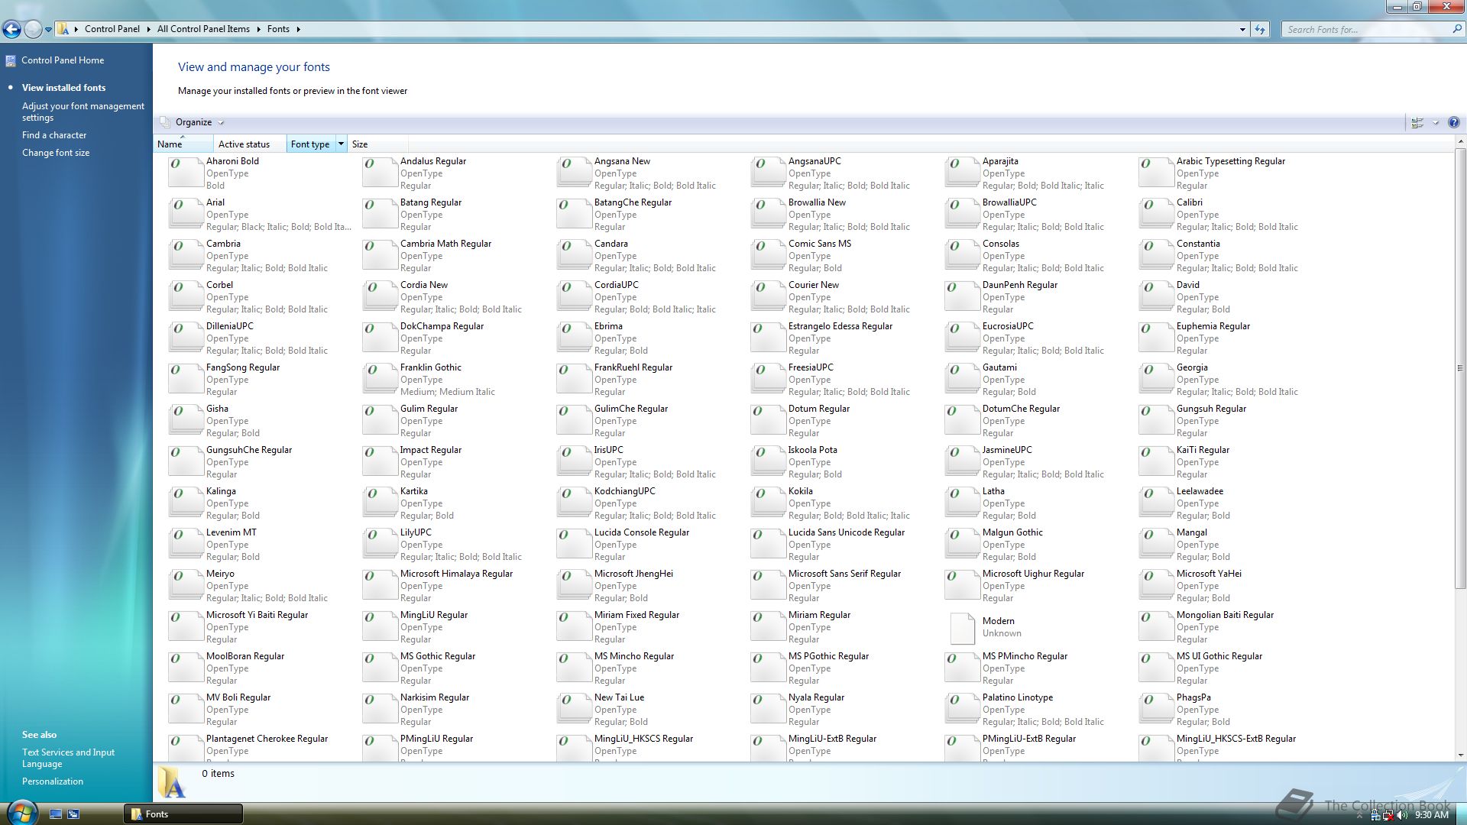This screenshot has width=1467, height=825.
Task: Open the Fonts help button
Action: 1453,122
